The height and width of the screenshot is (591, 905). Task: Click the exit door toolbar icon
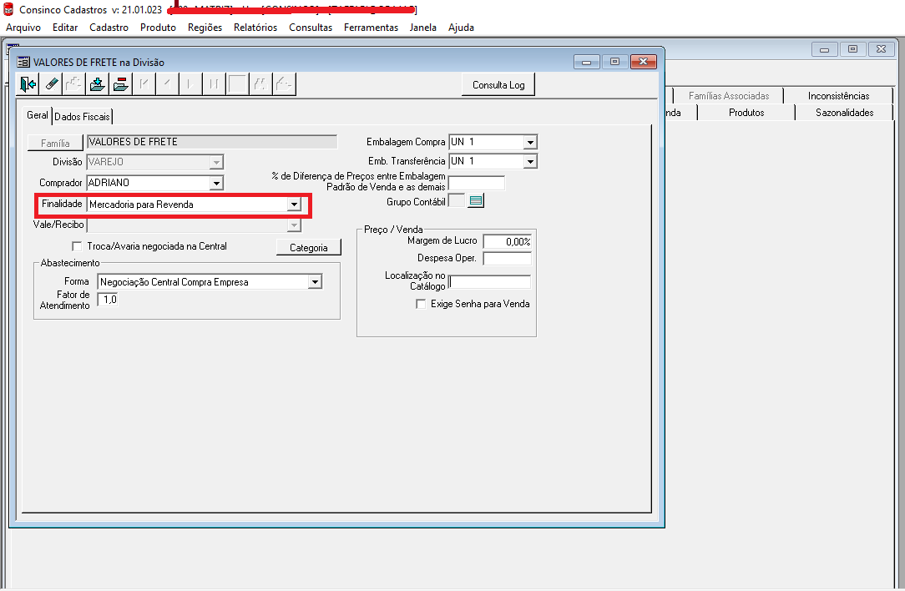tap(28, 84)
